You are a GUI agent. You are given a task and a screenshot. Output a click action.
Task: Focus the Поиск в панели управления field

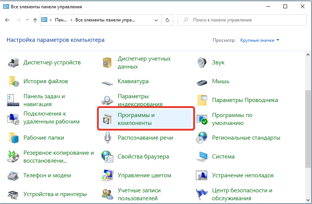point(245,20)
